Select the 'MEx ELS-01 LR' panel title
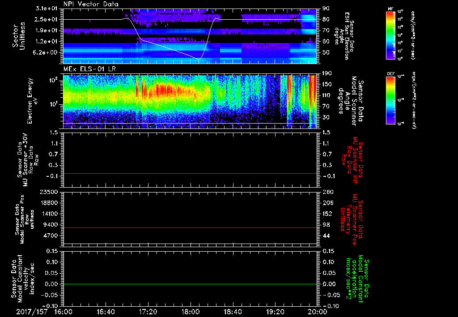The image size is (458, 317). tap(89, 69)
